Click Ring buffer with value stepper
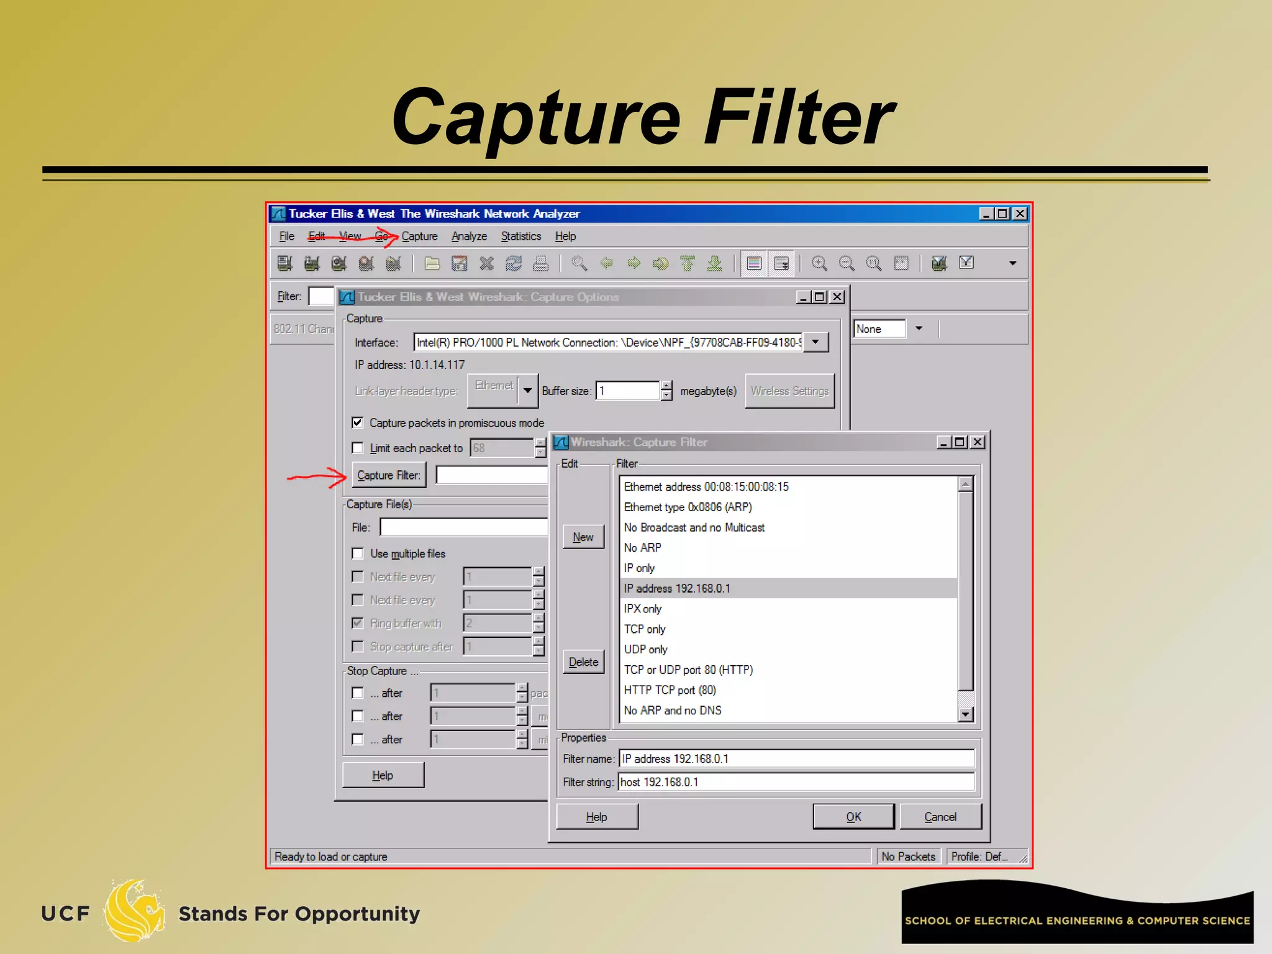1272x954 pixels. 538,623
